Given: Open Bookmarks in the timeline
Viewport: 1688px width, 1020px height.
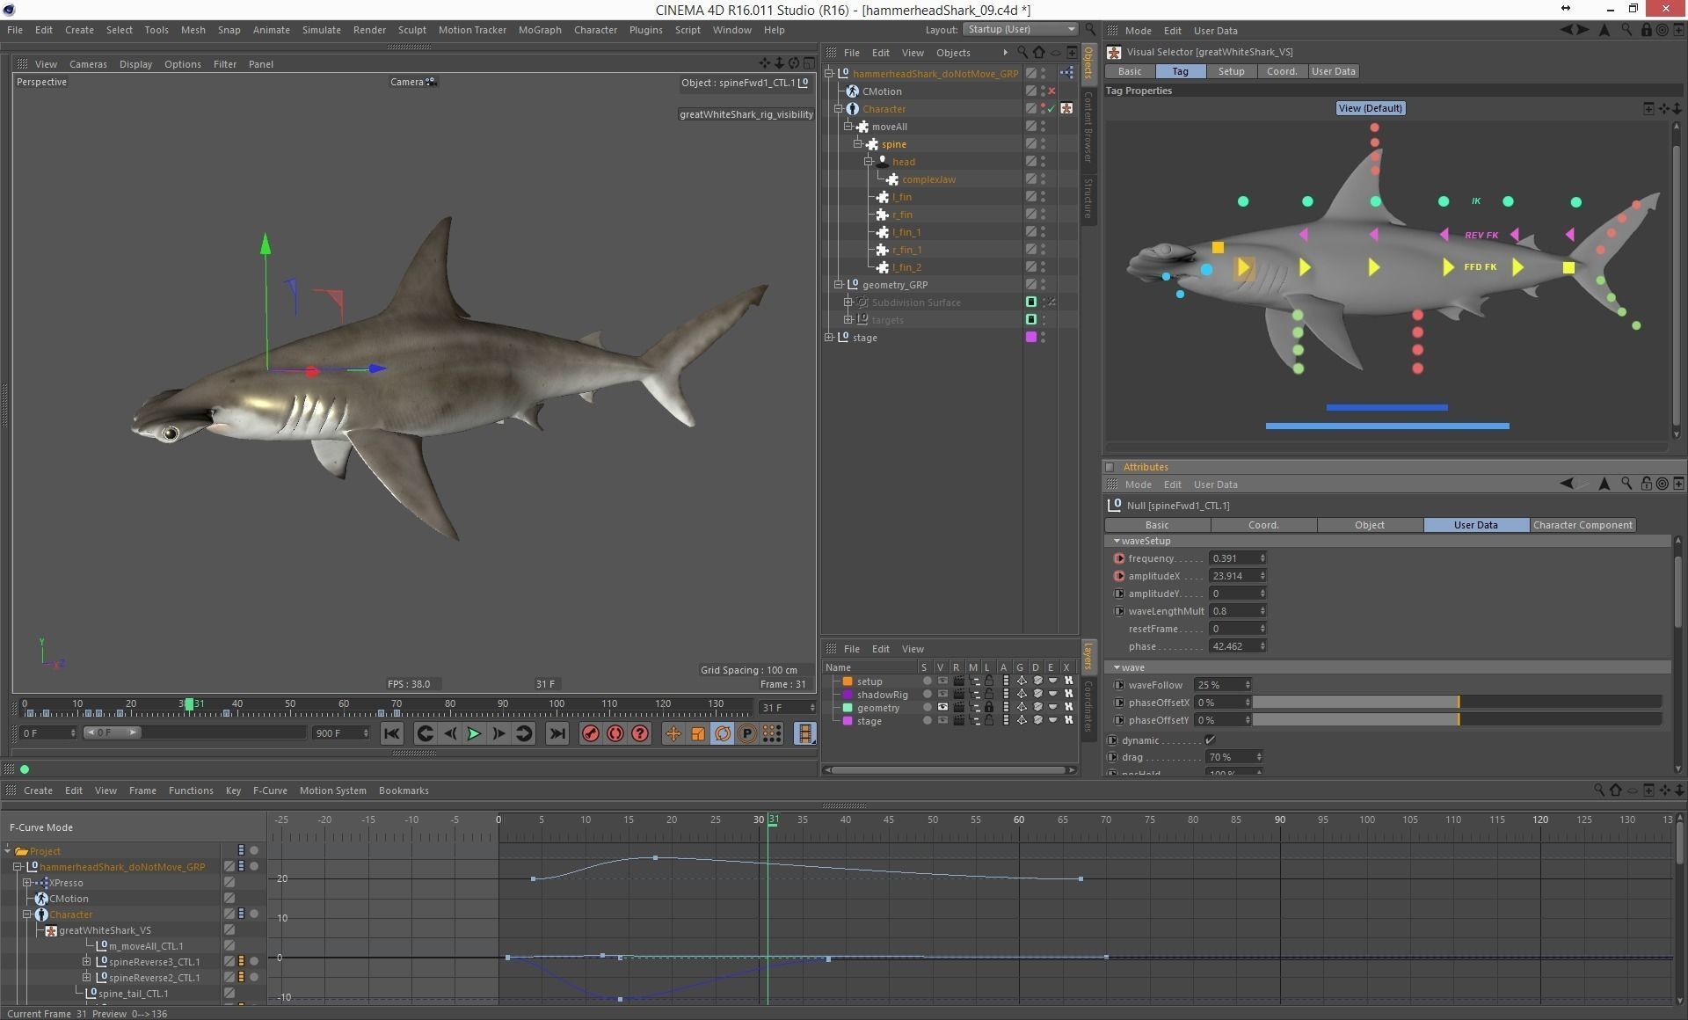Looking at the screenshot, I should [404, 790].
